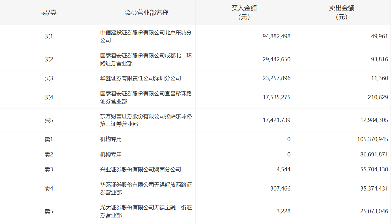This screenshot has width=392, height=224.
Task: Select 东方财富证券 拉萨东环路第二营业部
Action: (x=146, y=120)
